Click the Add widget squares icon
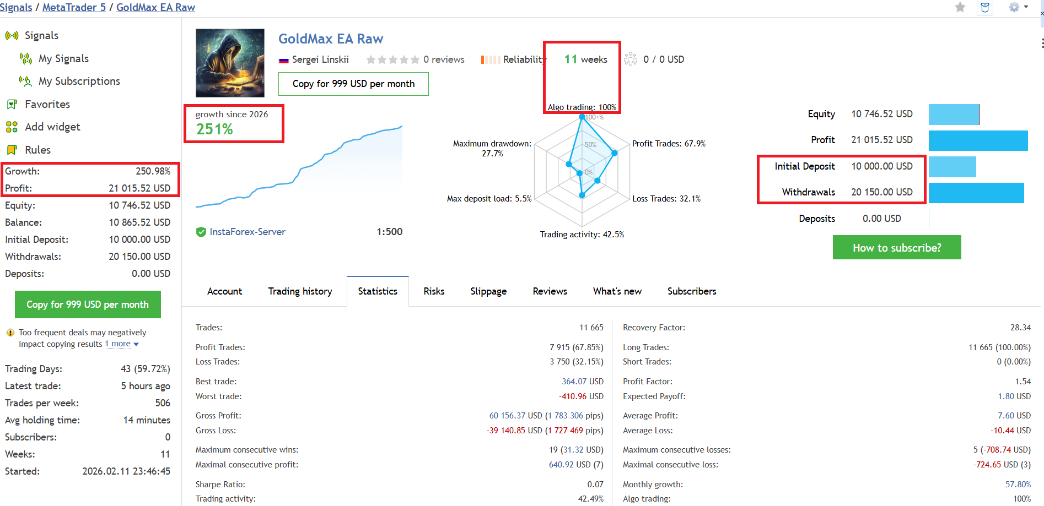 click(x=12, y=127)
